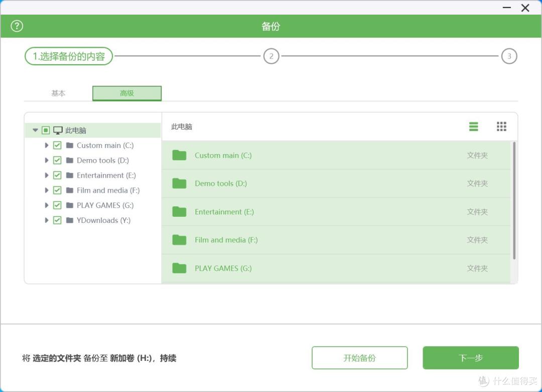Open the help question mark icon
Screen dimensions: 542x392
pyautogui.click(x=17, y=26)
